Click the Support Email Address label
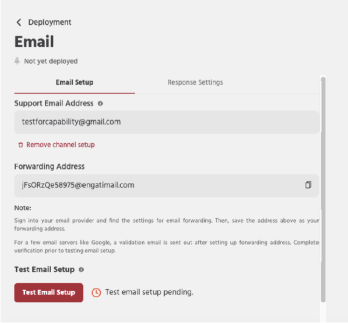 pyautogui.click(x=54, y=103)
